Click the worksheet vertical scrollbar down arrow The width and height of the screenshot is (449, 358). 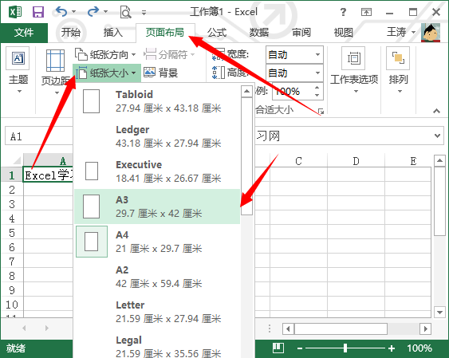[439, 312]
